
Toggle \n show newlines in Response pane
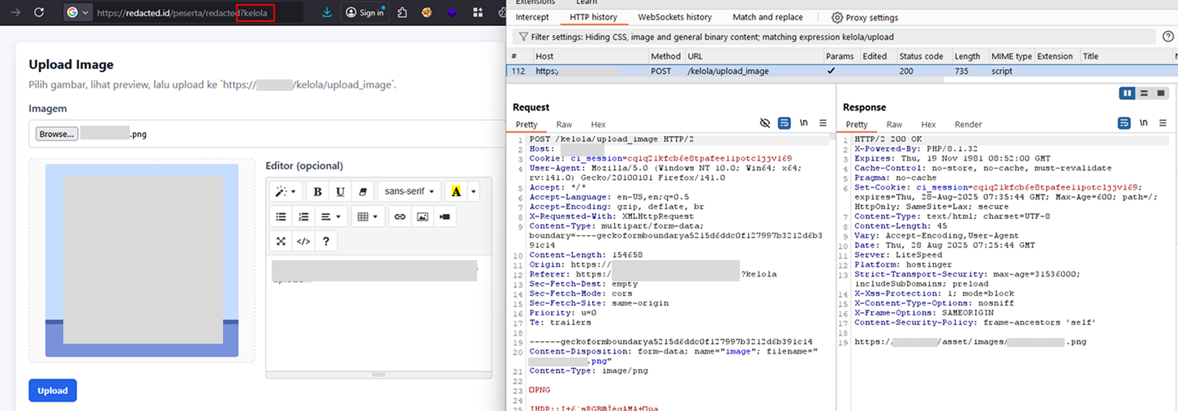(1143, 123)
